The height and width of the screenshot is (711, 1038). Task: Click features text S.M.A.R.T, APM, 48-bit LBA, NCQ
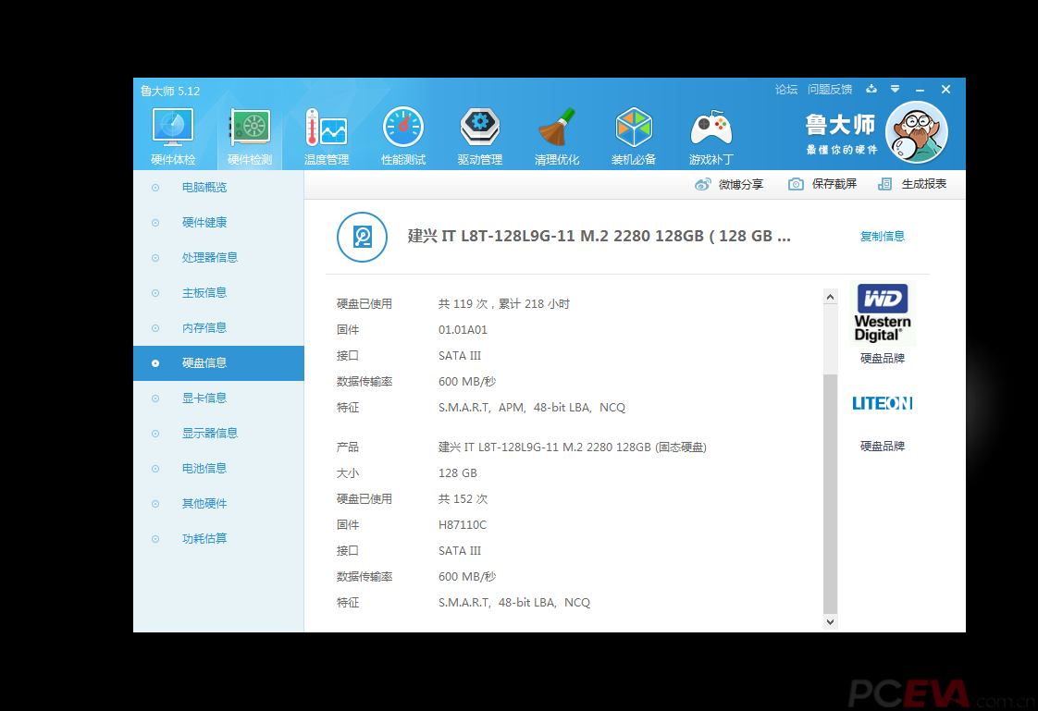pyautogui.click(x=532, y=408)
